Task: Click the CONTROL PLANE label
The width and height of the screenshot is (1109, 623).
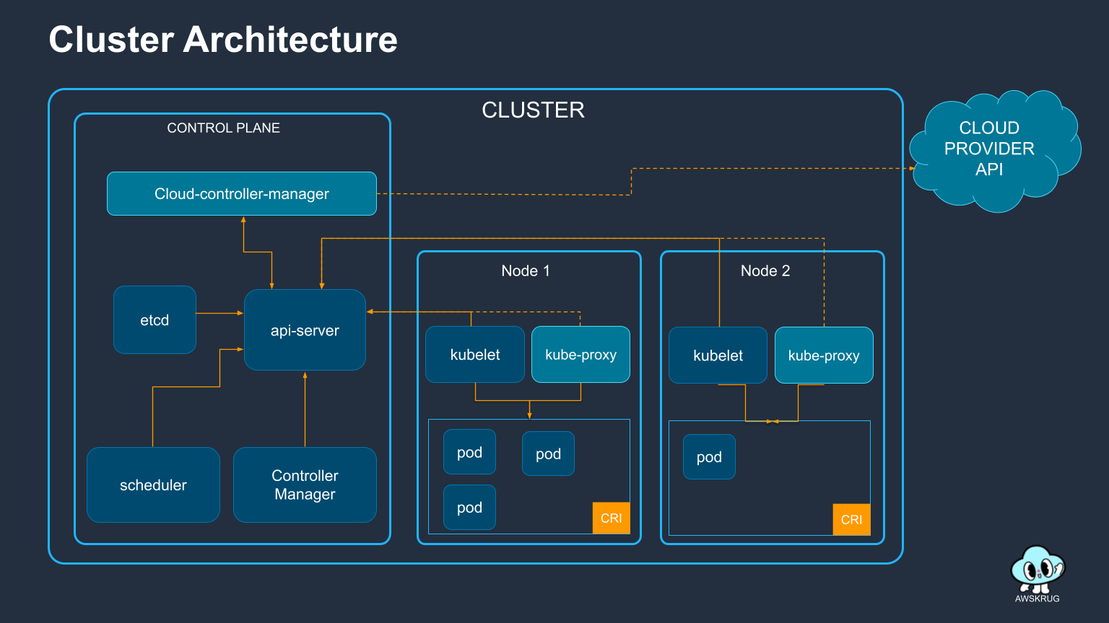Action: [223, 128]
